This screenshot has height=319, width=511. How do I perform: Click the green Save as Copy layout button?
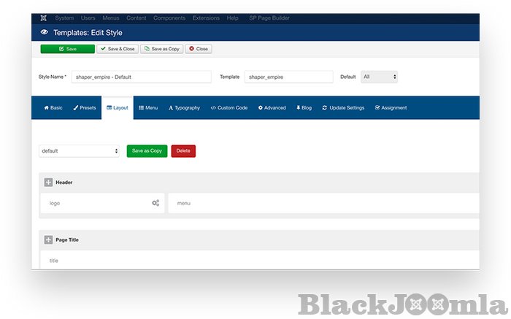pos(147,151)
